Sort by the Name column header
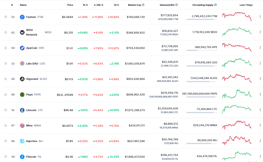This screenshot has width=263, height=162. click(23, 5)
